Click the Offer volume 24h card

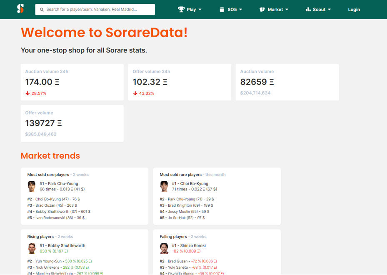(180, 82)
